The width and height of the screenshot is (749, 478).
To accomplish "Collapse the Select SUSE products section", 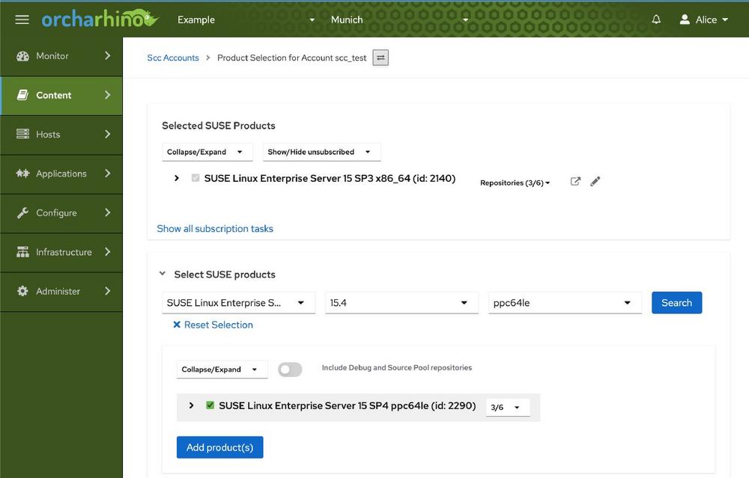I will point(163,275).
